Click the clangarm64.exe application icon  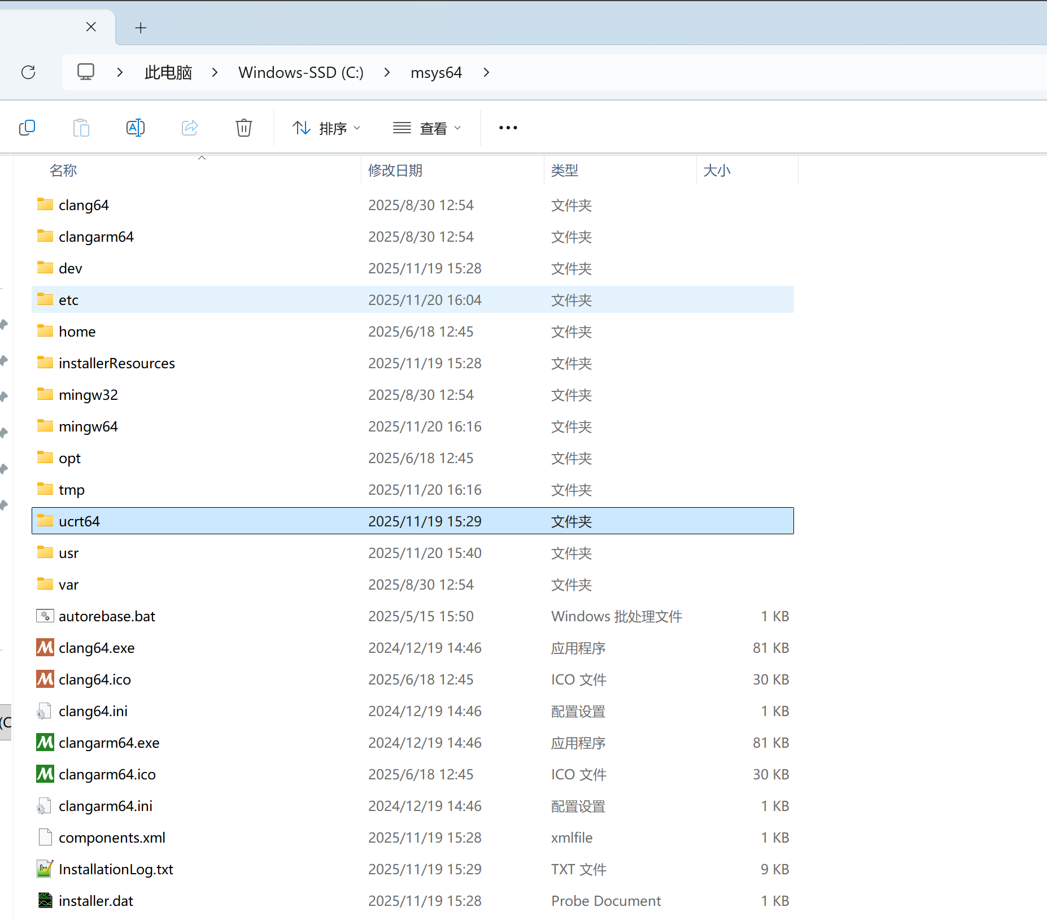(x=45, y=742)
